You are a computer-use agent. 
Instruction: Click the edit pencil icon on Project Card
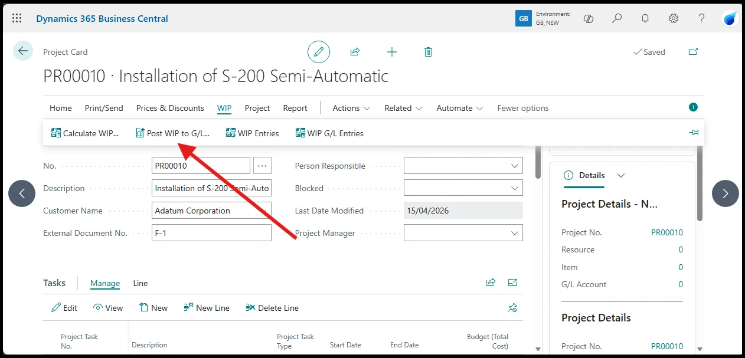click(x=319, y=52)
